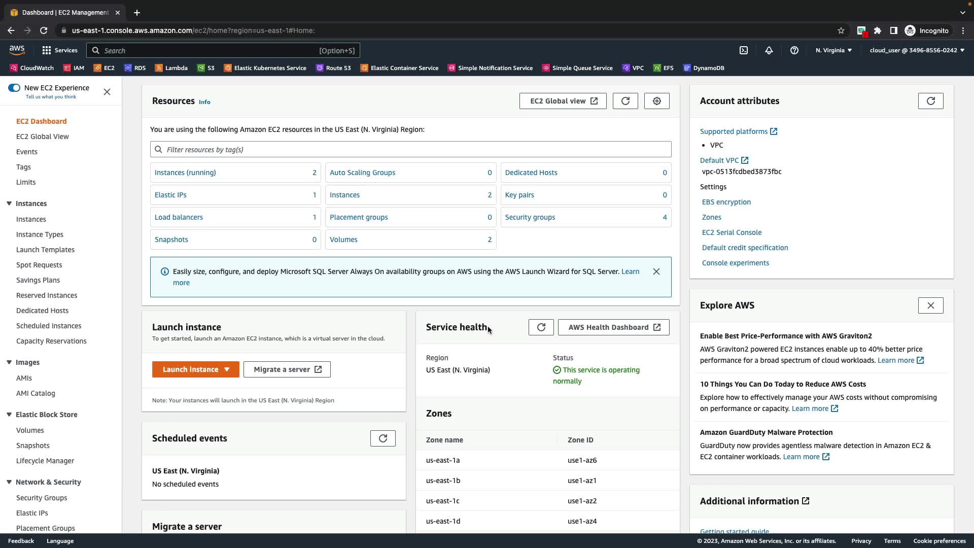Viewport: 974px width, 548px height.
Task: Refresh the Service health section
Action: [541, 327]
